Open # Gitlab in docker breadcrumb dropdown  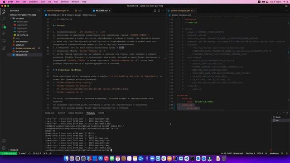click(x=72, y=15)
